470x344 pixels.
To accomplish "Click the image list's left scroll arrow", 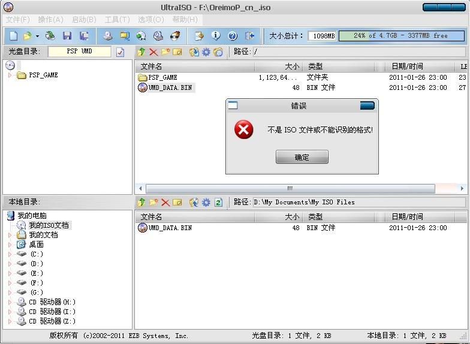I will pos(140,188).
